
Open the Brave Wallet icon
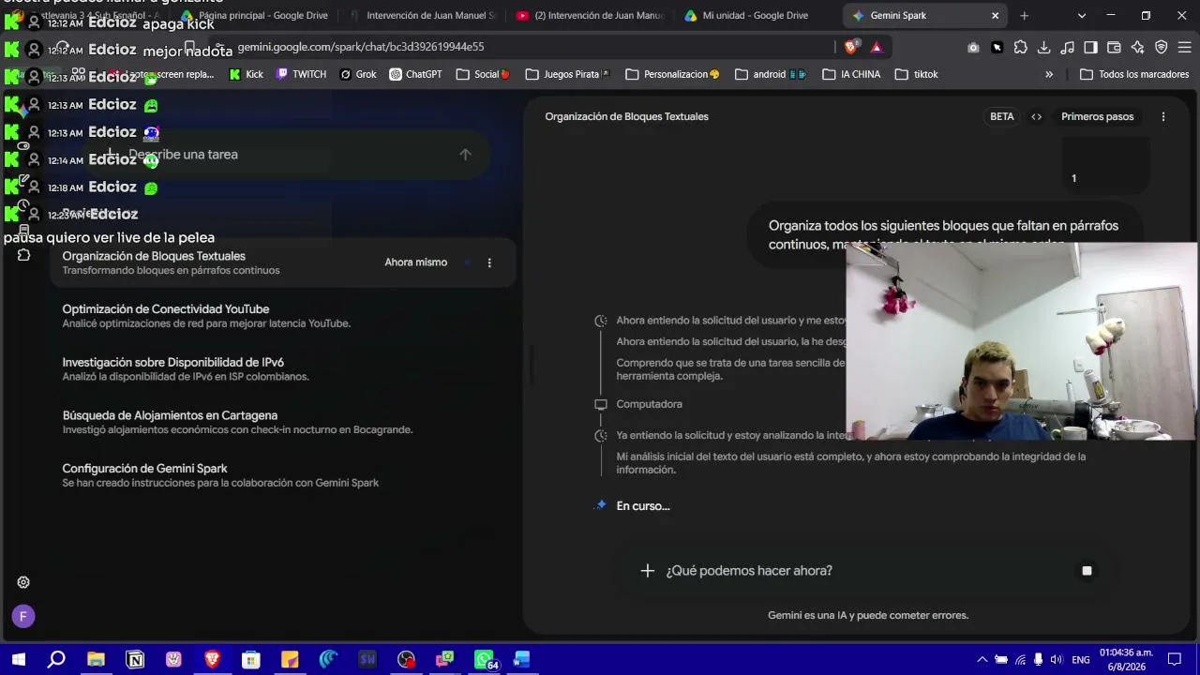coord(1114,47)
